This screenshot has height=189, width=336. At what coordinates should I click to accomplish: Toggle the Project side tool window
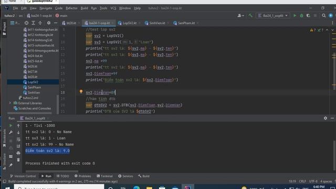tap(4, 29)
